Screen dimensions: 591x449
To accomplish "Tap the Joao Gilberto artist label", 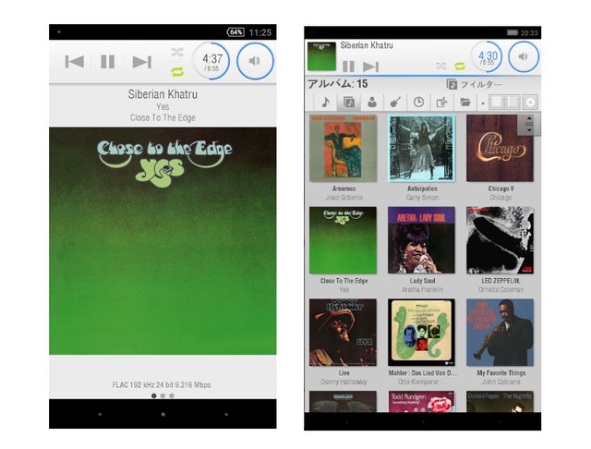I will (x=344, y=198).
